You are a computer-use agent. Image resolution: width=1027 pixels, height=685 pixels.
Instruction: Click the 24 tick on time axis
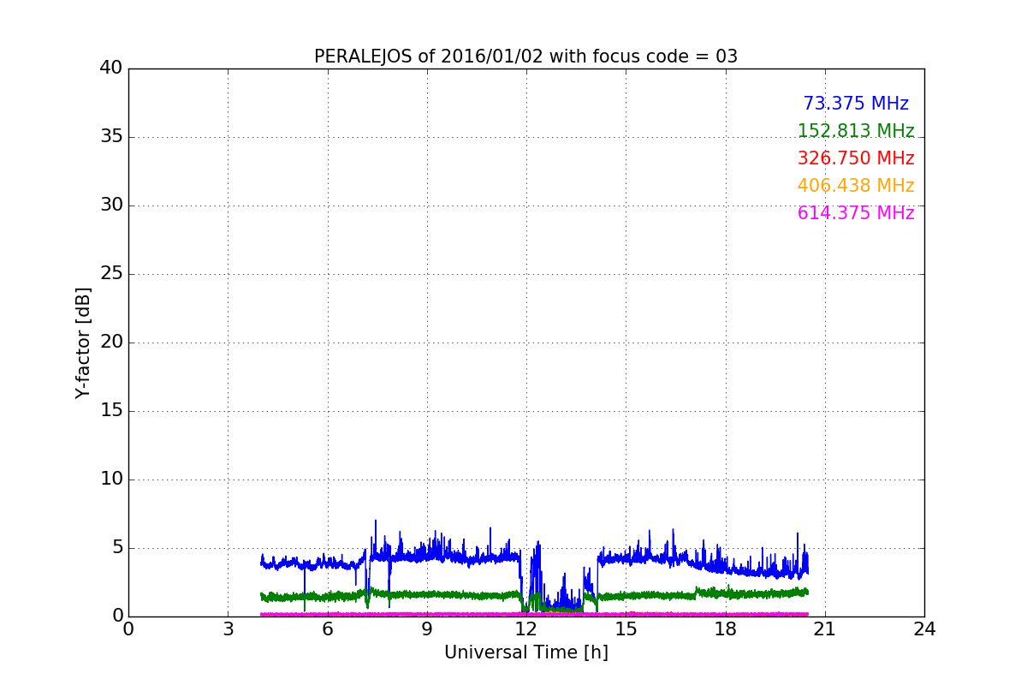coord(924,629)
